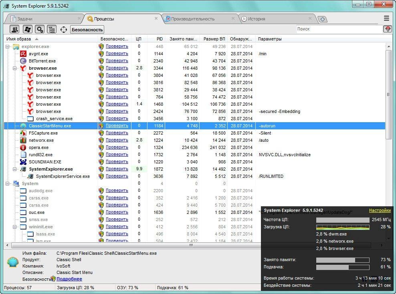The height and width of the screenshot is (294, 396).
Task: Click security shield icon in avgnt.exe row
Action: (101, 54)
